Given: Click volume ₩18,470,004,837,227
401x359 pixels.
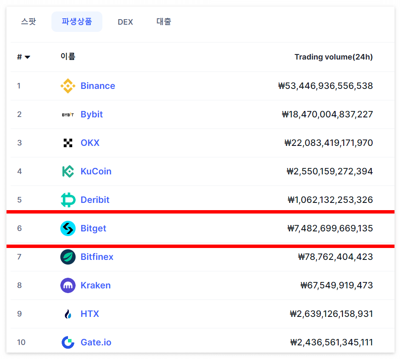Looking at the screenshot, I should click(x=328, y=114).
